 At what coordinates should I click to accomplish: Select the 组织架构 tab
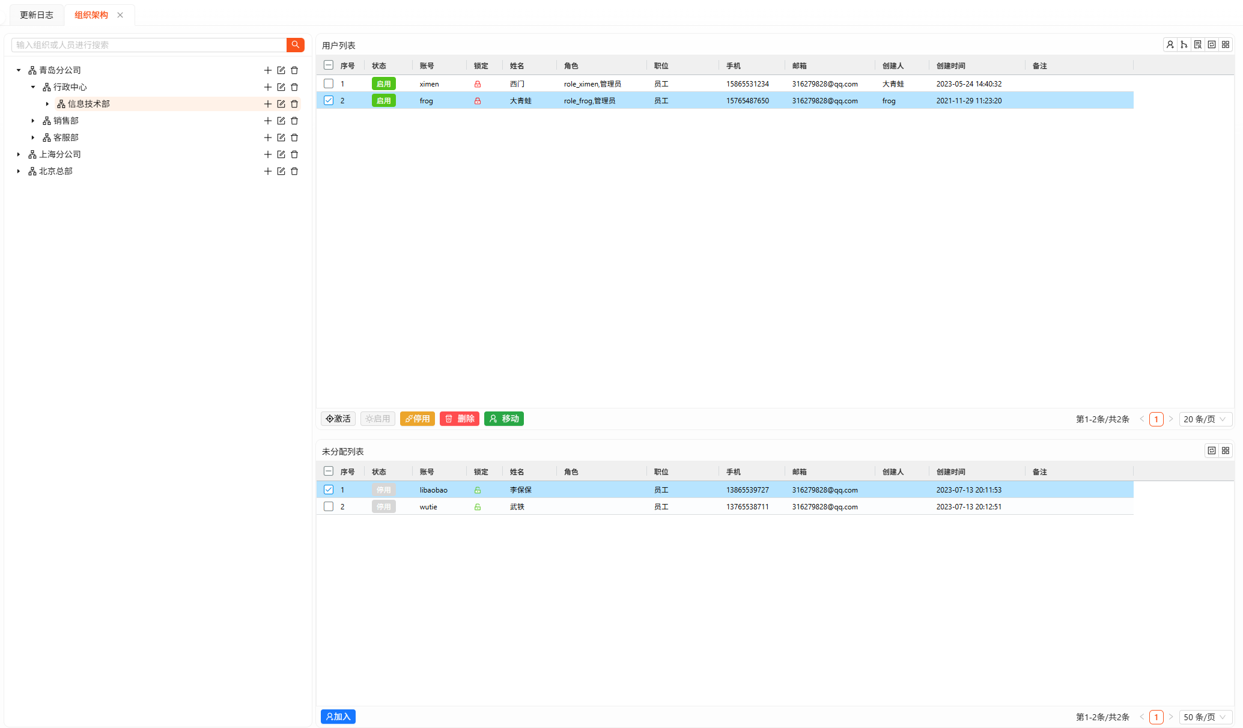(x=91, y=15)
